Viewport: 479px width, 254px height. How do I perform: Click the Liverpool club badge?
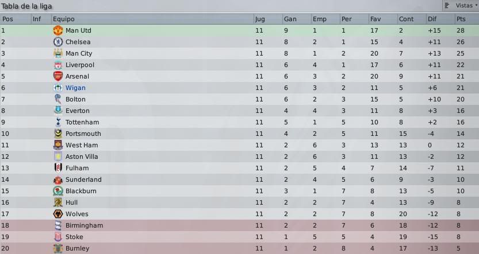tap(58, 65)
